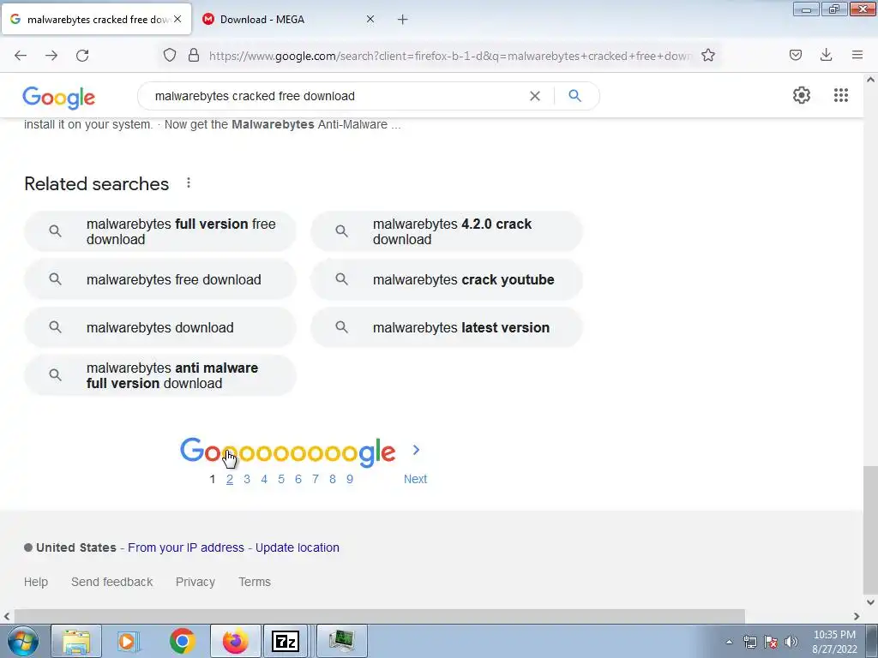Image resolution: width=878 pixels, height=658 pixels.
Task: Reload the current Google search page
Action: [82, 55]
